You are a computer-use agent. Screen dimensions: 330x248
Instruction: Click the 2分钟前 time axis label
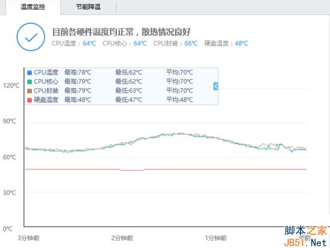tap(122, 238)
